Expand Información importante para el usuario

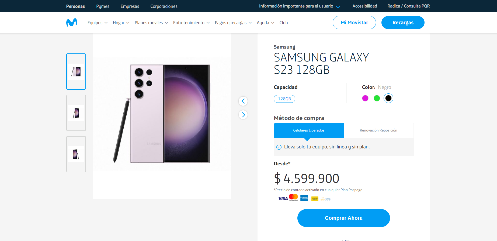point(300,6)
